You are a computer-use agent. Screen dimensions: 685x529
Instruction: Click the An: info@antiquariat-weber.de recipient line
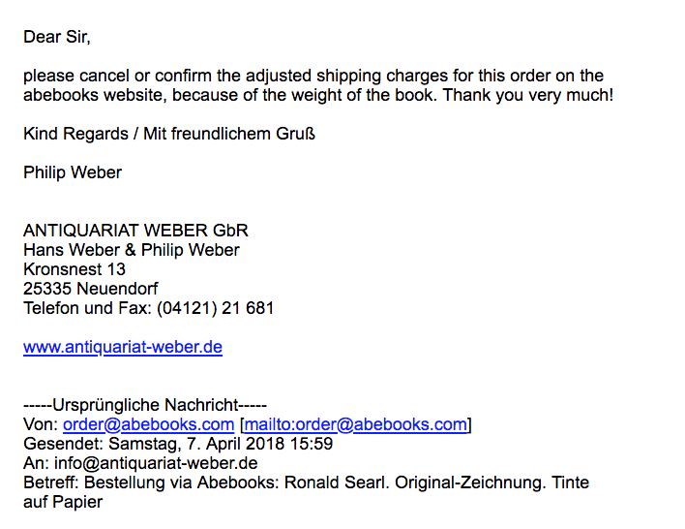[140, 463]
